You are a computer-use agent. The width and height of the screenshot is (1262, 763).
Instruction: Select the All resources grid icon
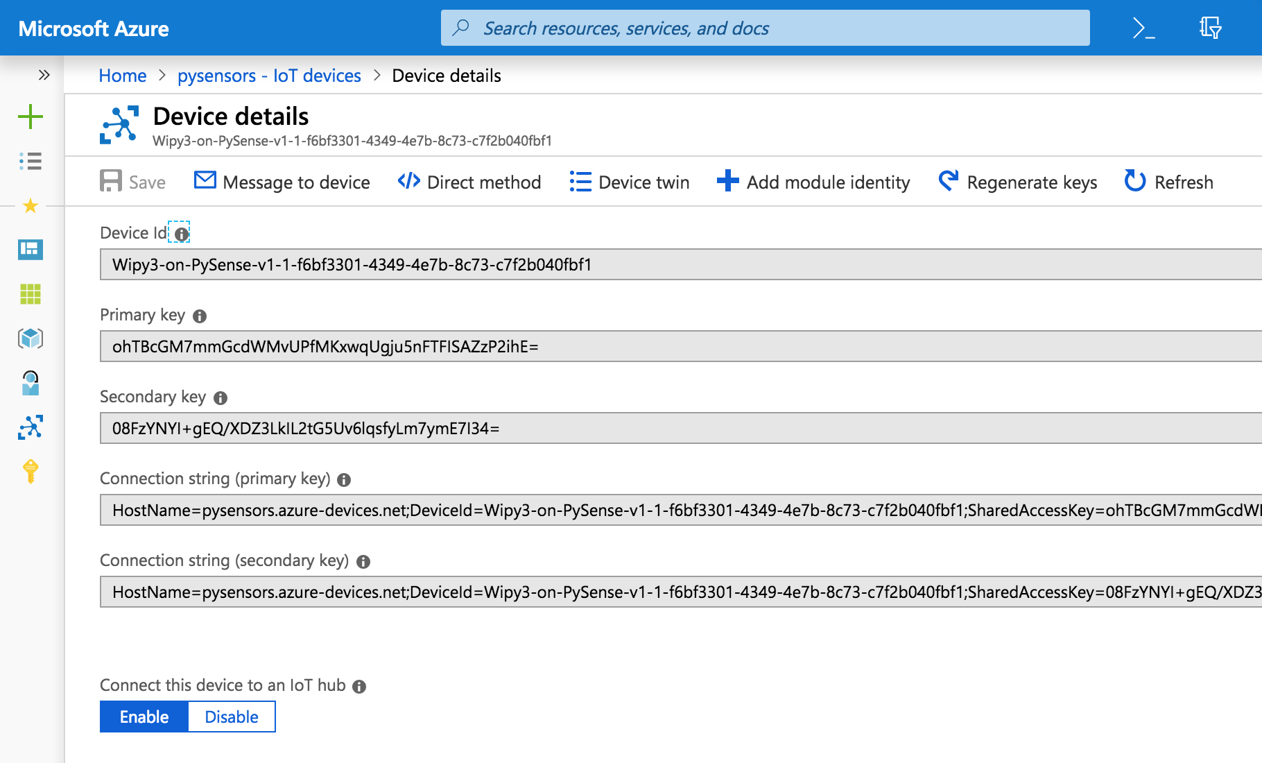pyautogui.click(x=30, y=295)
